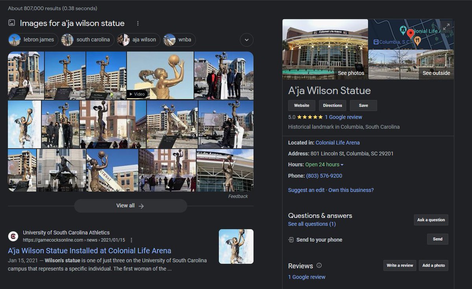The image size is (472, 289).
Task: Expand the Open 24 hours dropdown
Action: coord(324,165)
